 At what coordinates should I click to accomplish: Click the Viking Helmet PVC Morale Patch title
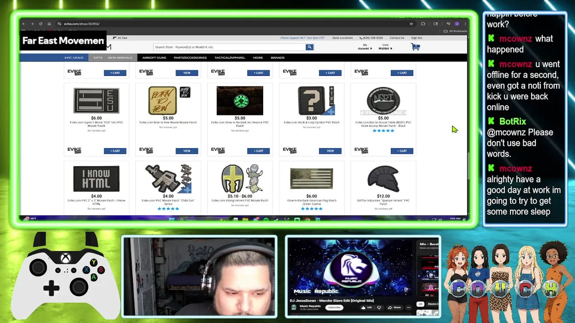coord(240,201)
